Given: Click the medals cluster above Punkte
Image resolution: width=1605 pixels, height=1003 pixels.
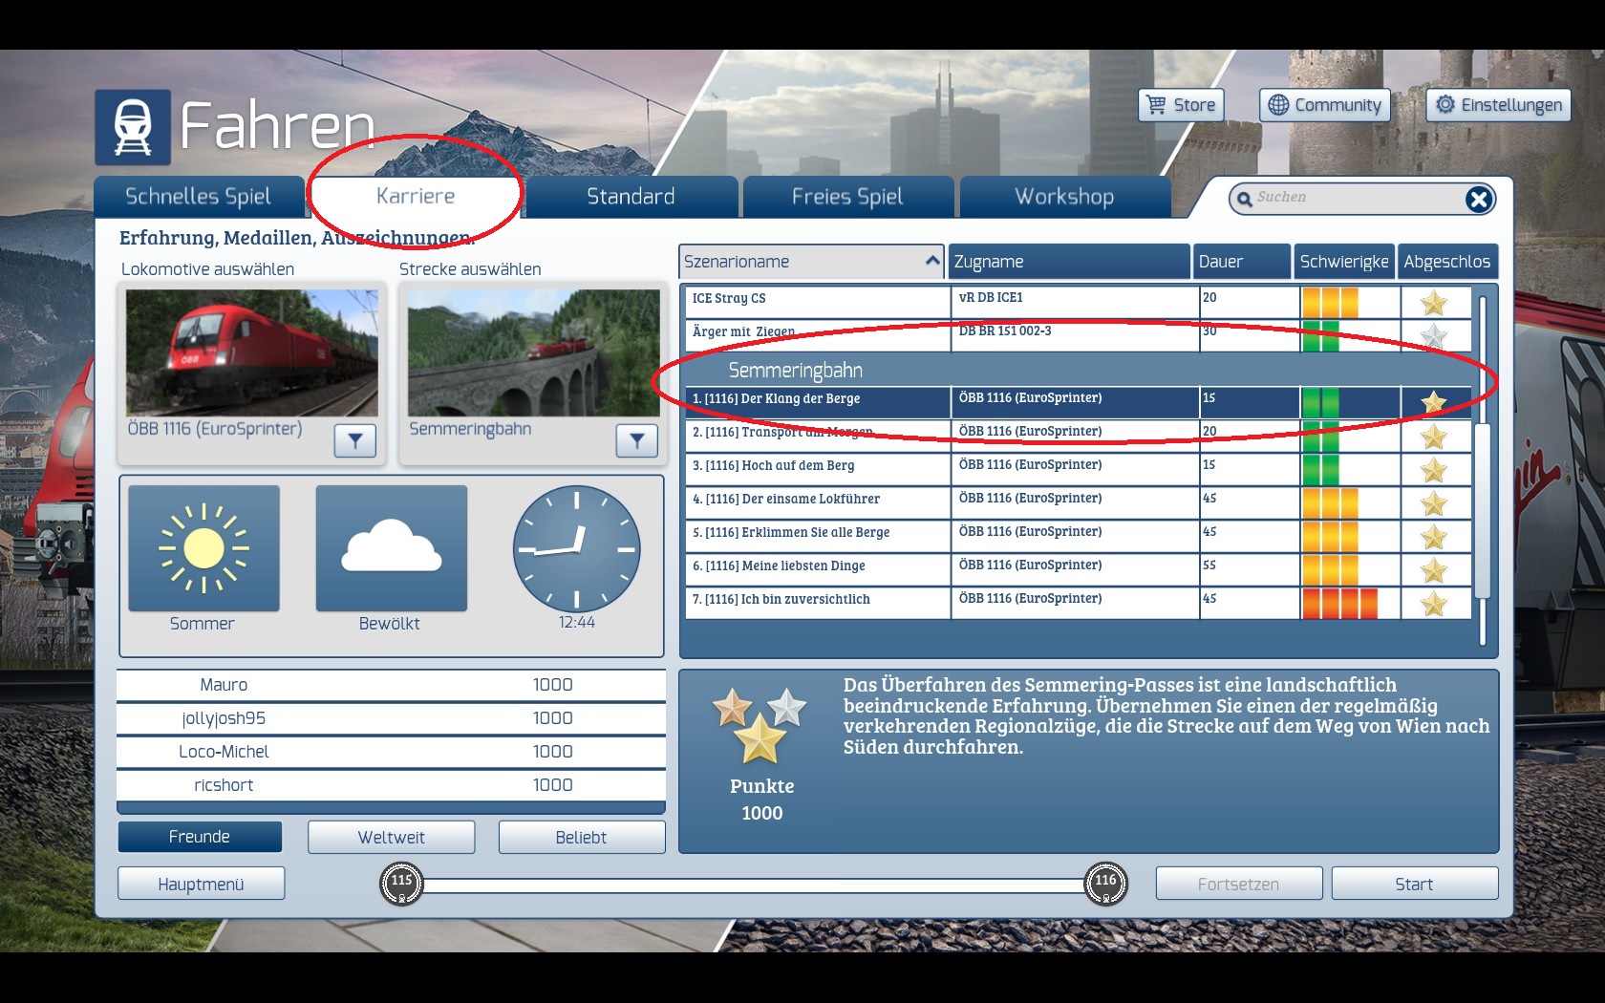Looking at the screenshot, I should 760,725.
